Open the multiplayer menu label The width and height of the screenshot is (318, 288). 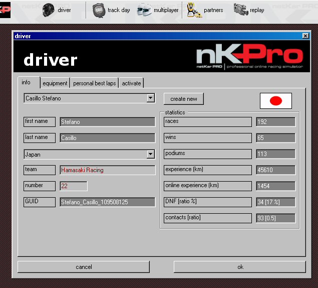(x=166, y=10)
